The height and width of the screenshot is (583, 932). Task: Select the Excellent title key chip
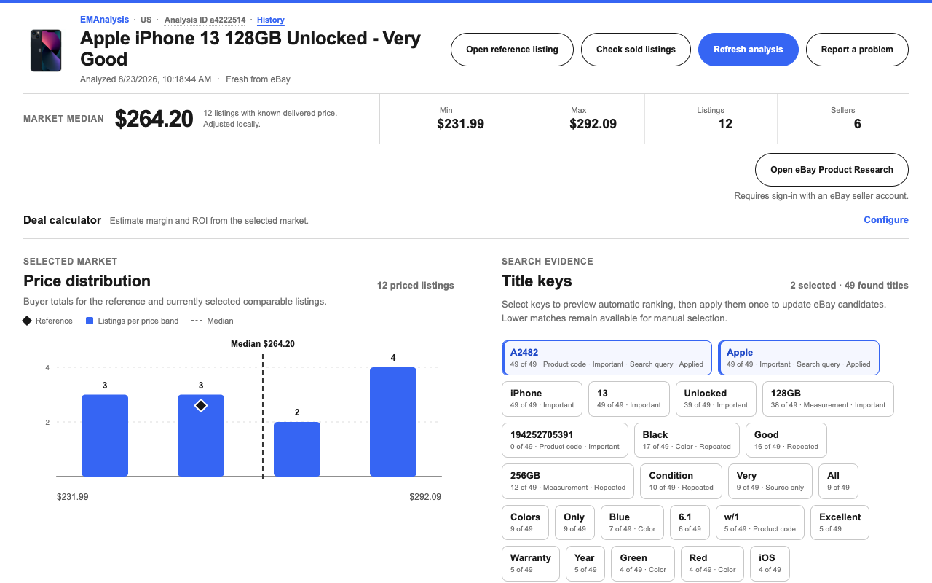[840, 523]
